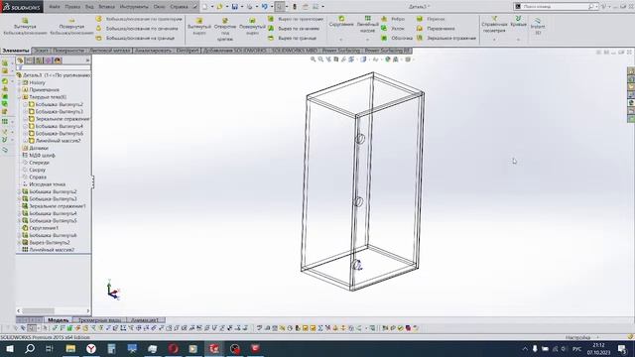The width and height of the screenshot is (635, 357).
Task: Open the Справка menu
Action: coord(179,7)
